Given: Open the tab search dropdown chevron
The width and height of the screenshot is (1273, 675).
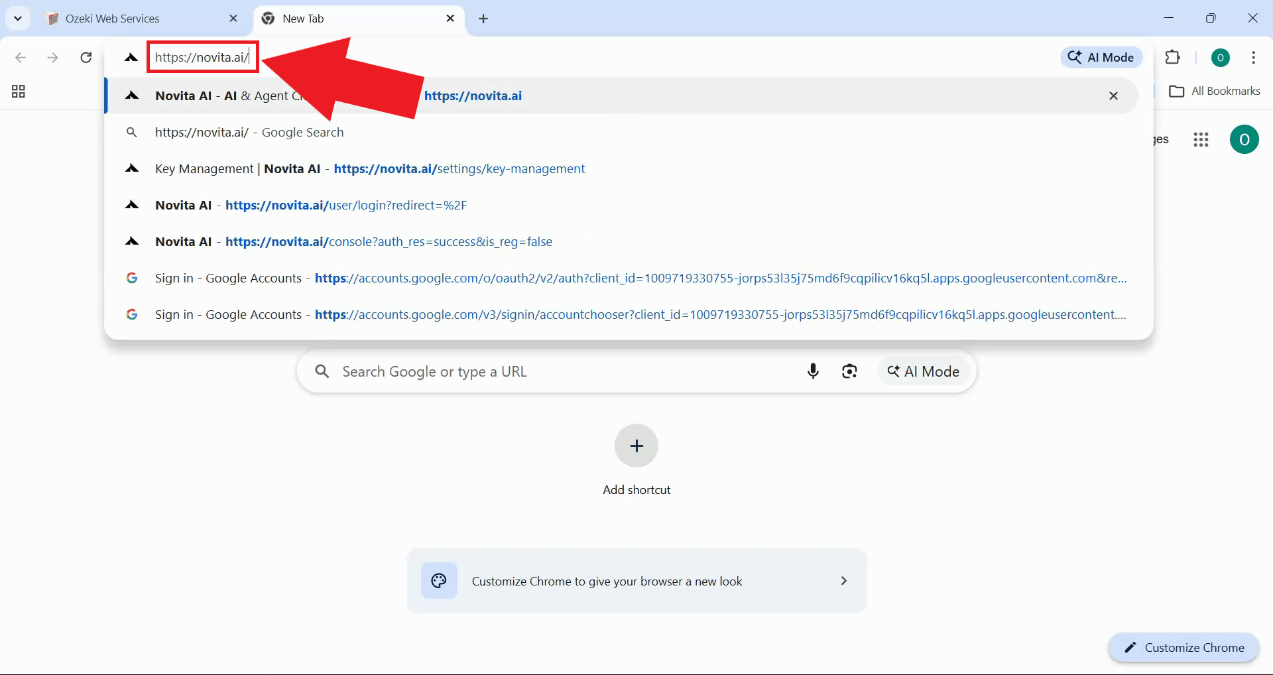Looking at the screenshot, I should pos(18,18).
